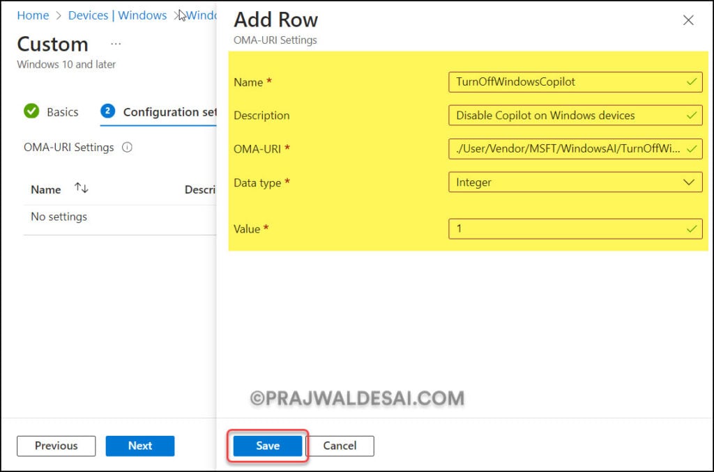Screen dimensions: 714x472
Task: Click the Name column header
Action: (x=45, y=189)
